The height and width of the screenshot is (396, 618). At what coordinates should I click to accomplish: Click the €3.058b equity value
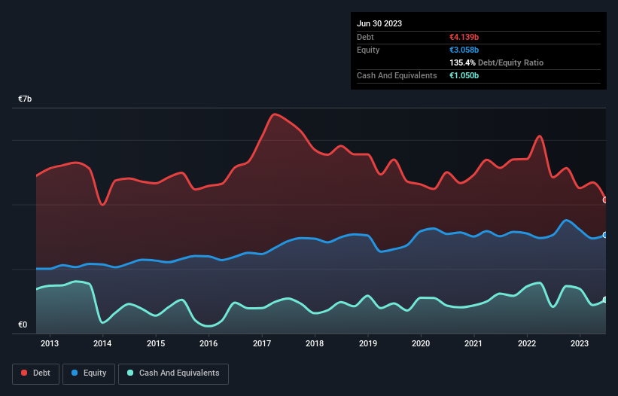point(464,50)
